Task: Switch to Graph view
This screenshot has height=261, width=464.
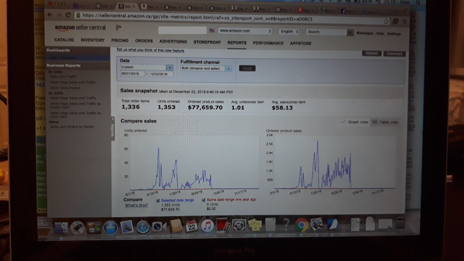Action: (354, 122)
